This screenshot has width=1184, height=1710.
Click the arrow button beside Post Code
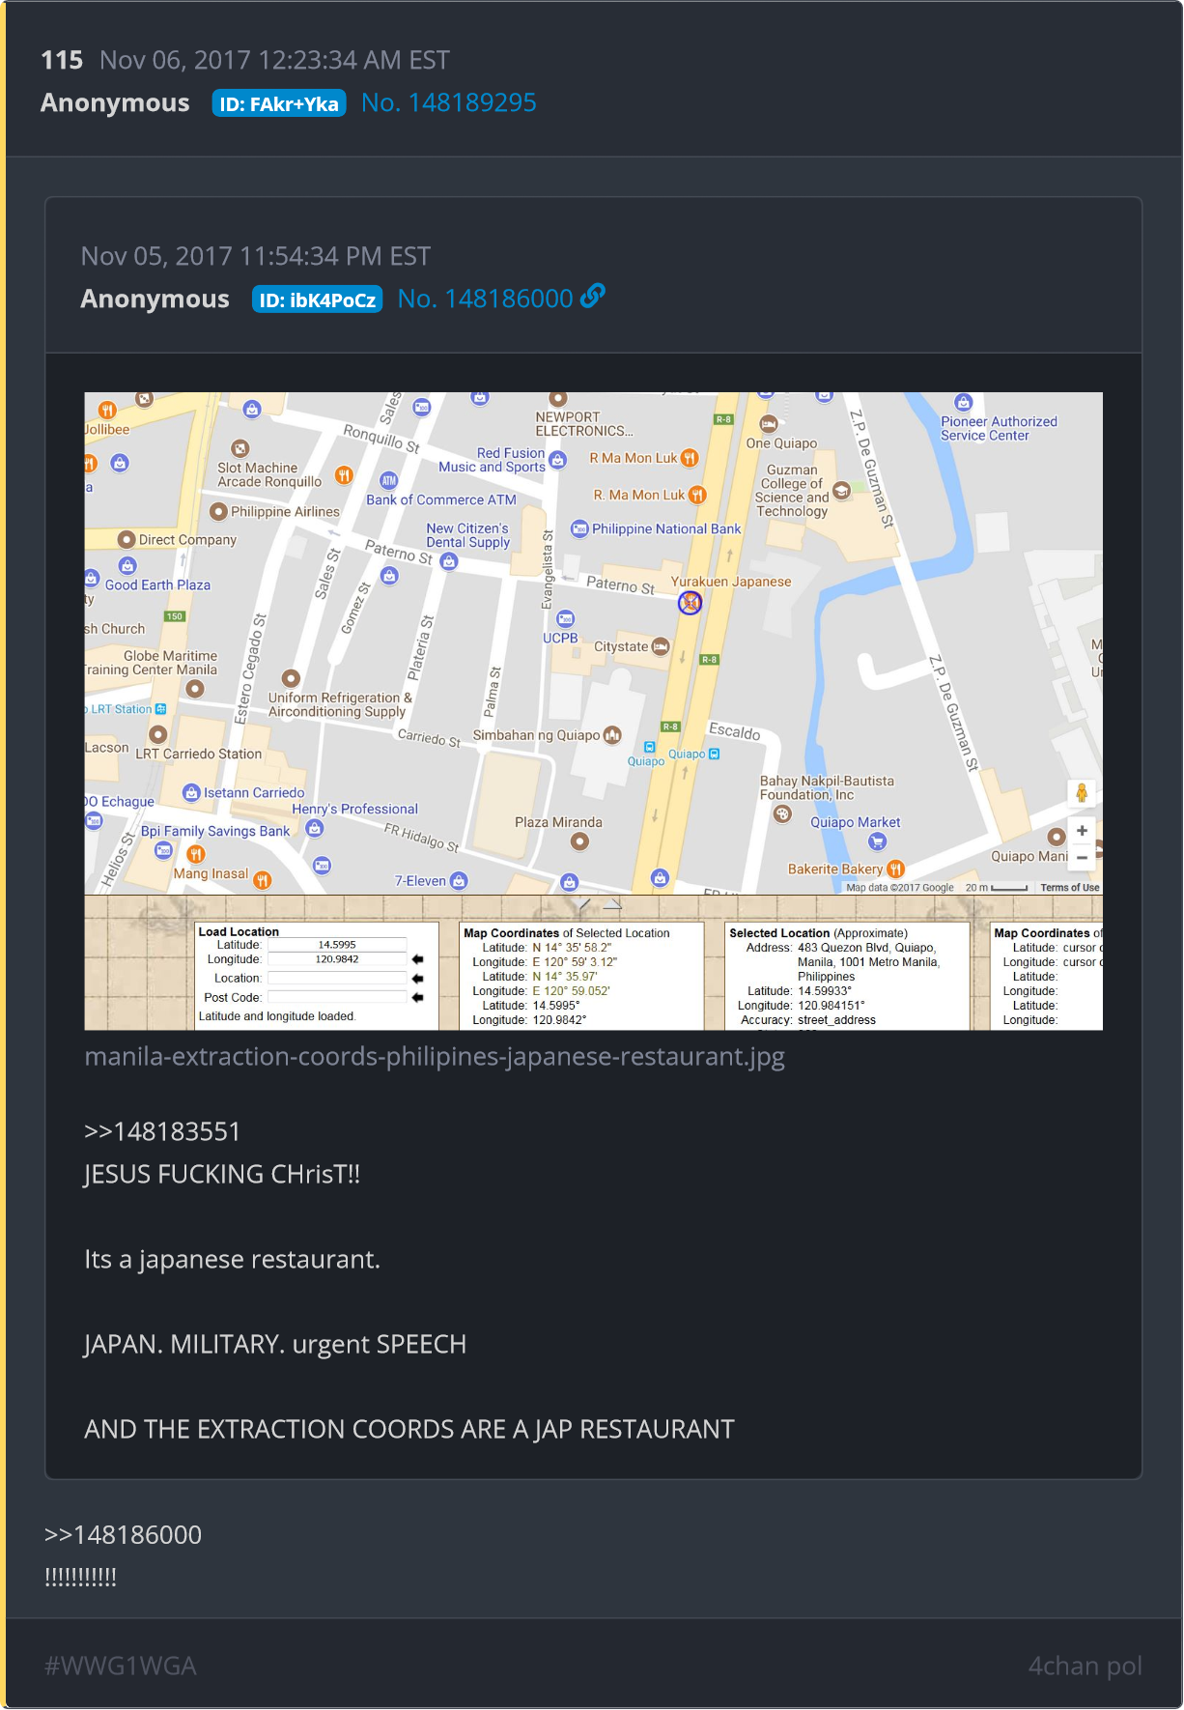tap(418, 998)
